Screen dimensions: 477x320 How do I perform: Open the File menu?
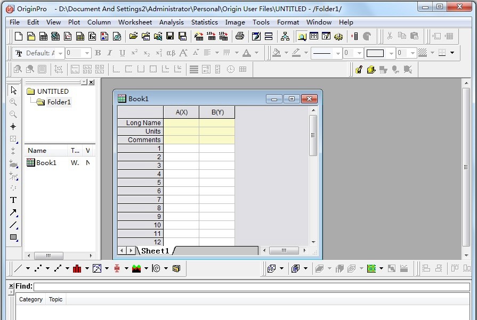coord(14,22)
